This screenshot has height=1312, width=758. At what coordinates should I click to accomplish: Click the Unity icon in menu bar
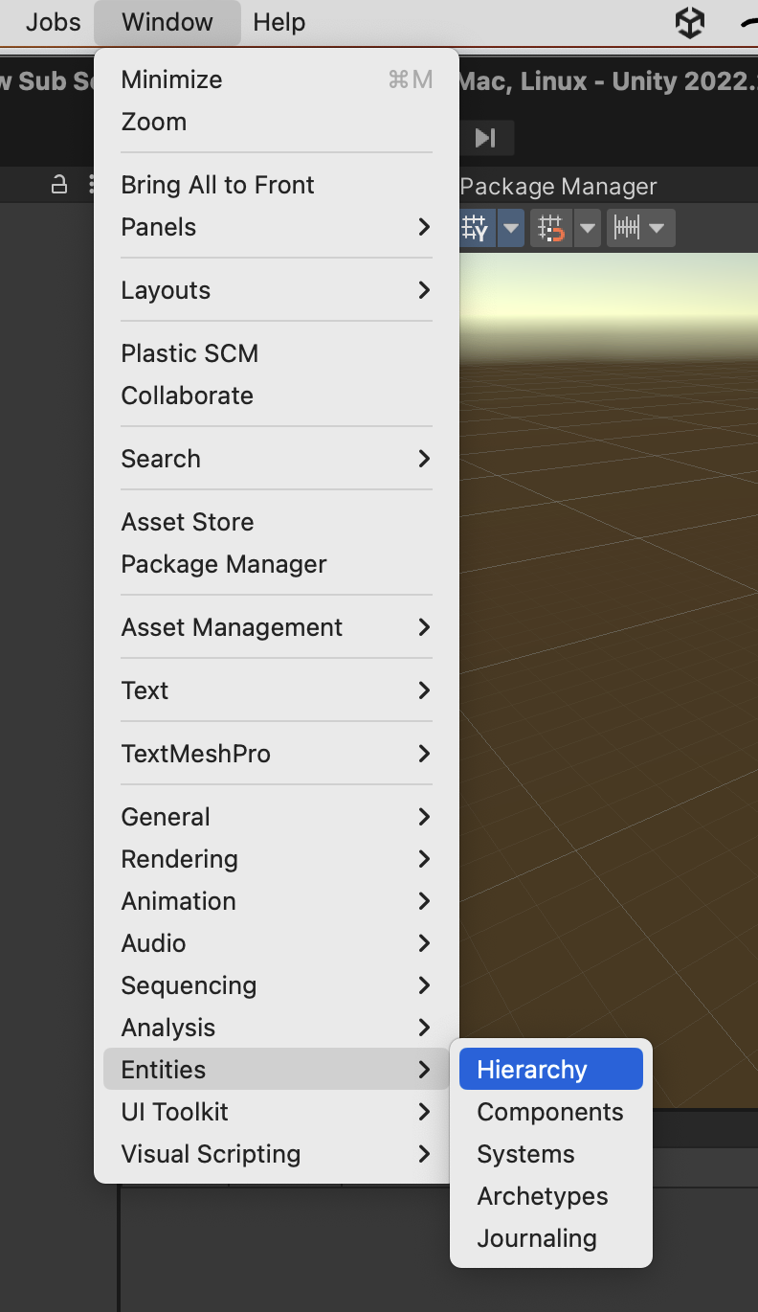click(690, 22)
